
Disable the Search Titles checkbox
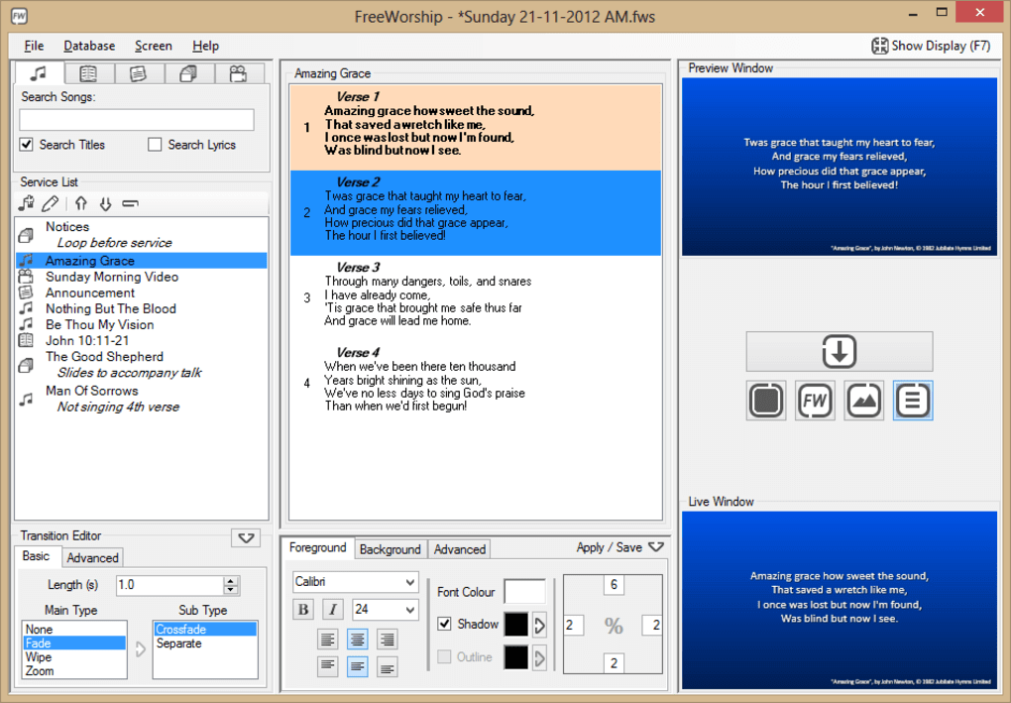click(x=25, y=145)
